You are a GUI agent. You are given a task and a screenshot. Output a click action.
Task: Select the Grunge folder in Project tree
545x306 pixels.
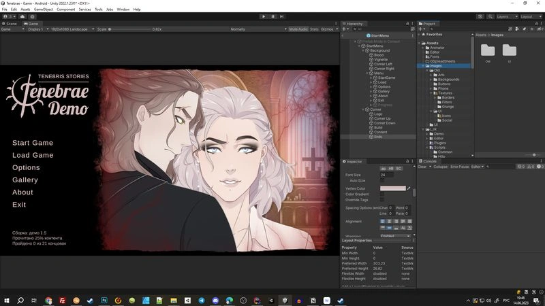[448, 107]
